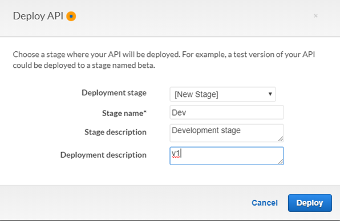Click the Stage description label

(x=115, y=132)
